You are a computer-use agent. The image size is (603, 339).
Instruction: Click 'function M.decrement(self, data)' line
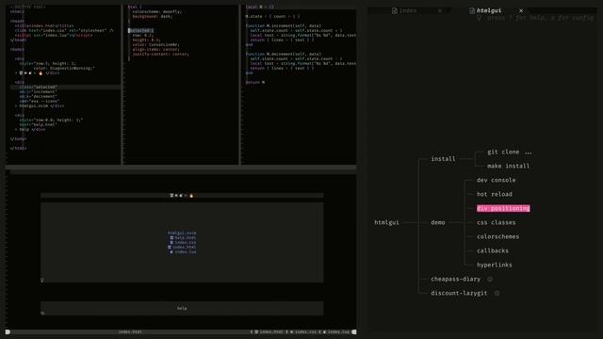[x=283, y=55]
